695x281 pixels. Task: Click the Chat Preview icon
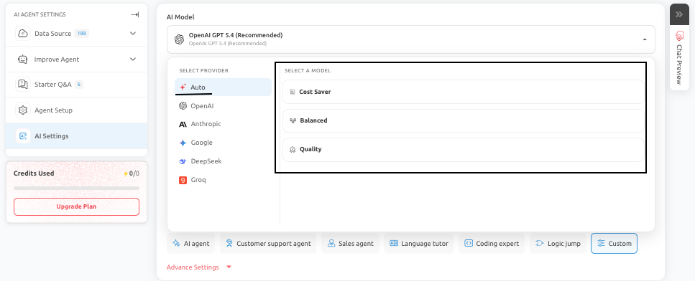click(679, 36)
